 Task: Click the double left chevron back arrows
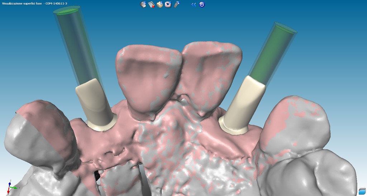[x=194, y=4]
